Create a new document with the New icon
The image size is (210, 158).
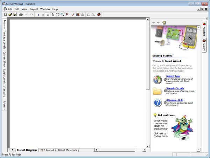point(5,14)
